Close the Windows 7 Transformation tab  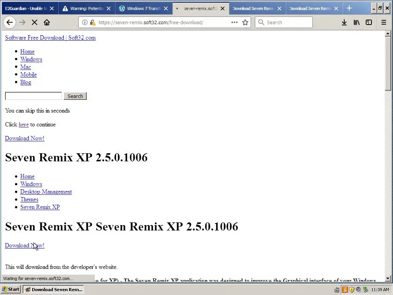[x=166, y=8]
